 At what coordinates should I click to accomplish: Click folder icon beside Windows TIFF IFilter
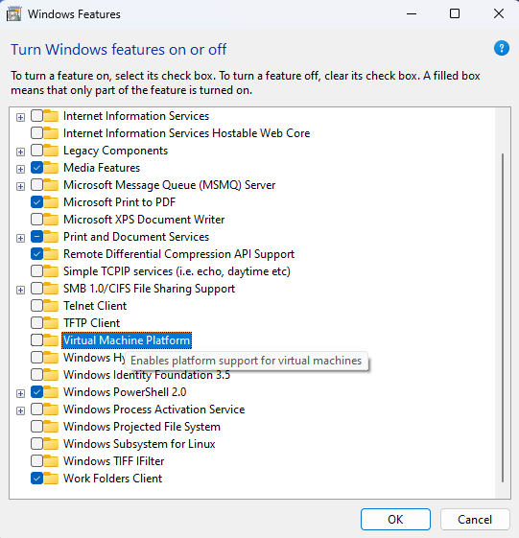51,461
